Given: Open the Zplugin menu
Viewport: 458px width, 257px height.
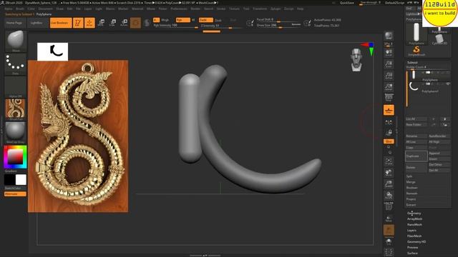Looking at the screenshot, I should click(x=276, y=9).
